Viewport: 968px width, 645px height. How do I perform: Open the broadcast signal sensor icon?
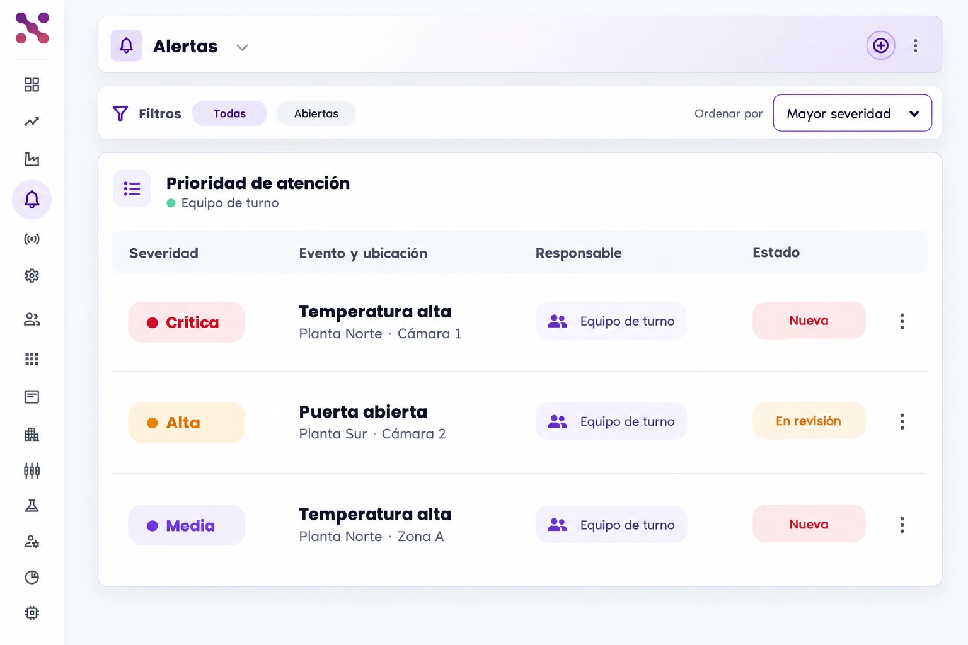tap(32, 239)
